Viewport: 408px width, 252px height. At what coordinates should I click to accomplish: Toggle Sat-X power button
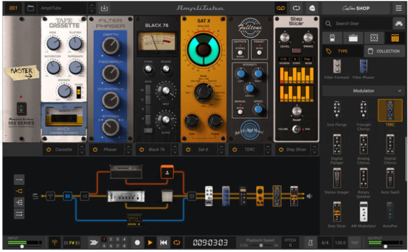click(188, 150)
